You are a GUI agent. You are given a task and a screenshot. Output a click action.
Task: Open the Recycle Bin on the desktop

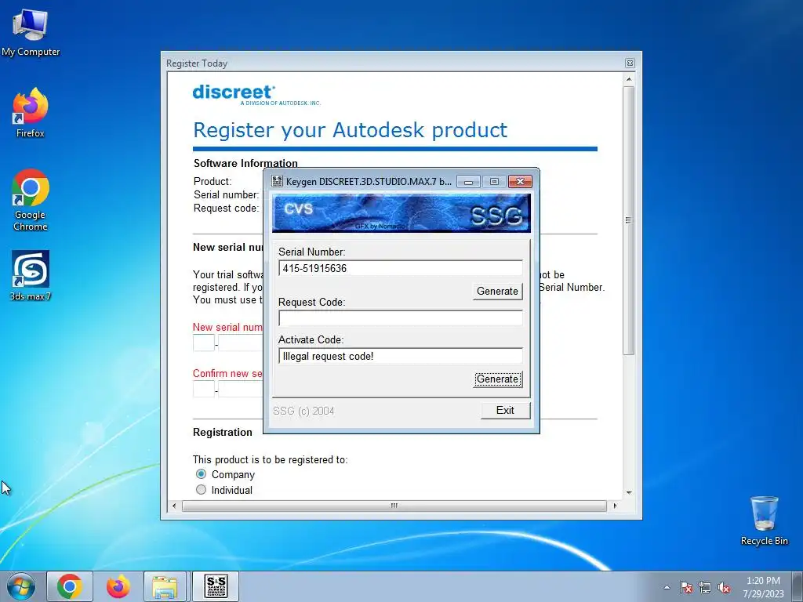tap(764, 520)
